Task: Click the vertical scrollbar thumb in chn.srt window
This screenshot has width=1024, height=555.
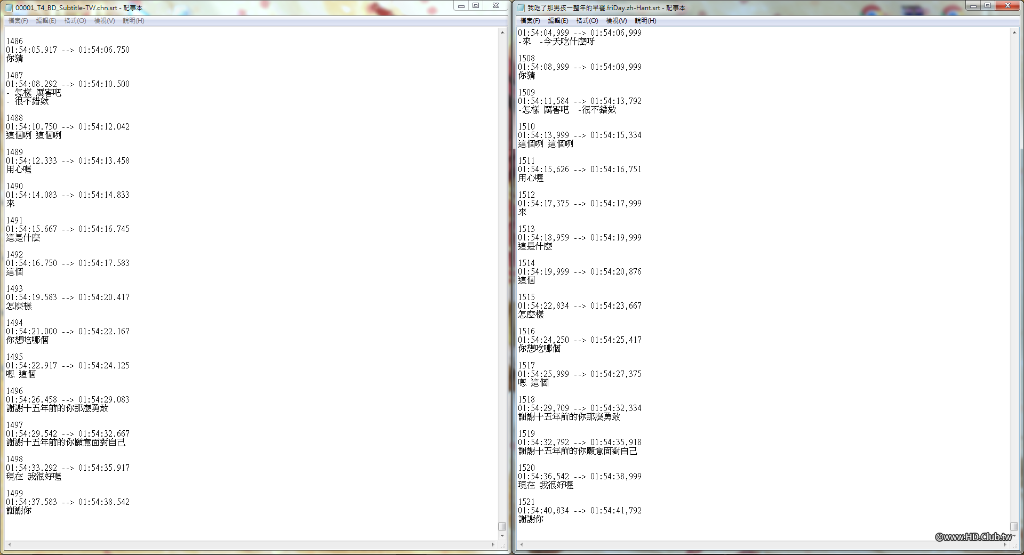Action: [x=502, y=526]
